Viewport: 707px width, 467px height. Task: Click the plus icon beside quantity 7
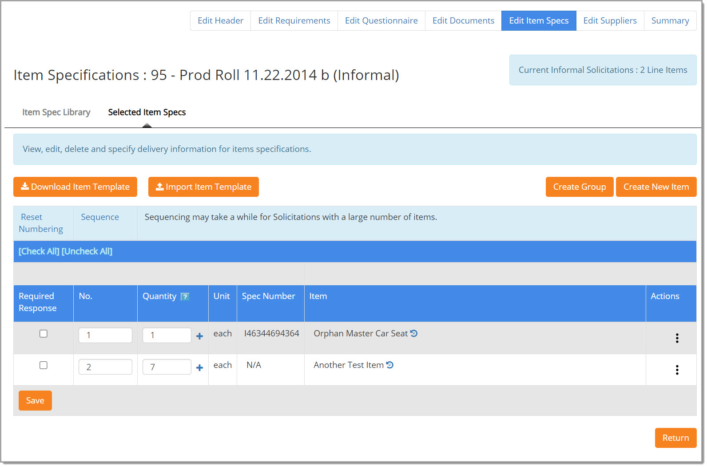[199, 368]
